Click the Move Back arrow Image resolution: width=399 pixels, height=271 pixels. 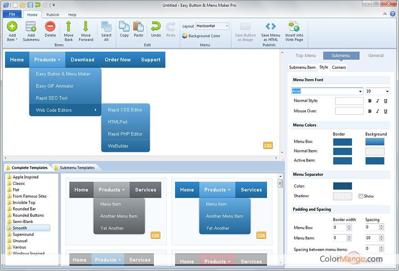(x=68, y=26)
